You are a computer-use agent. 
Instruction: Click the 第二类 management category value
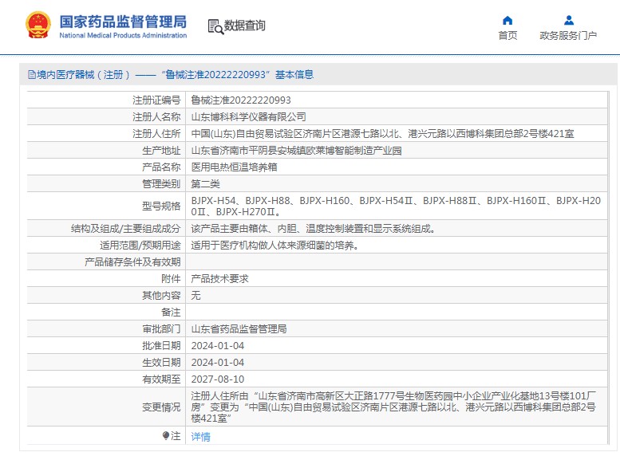coord(205,183)
